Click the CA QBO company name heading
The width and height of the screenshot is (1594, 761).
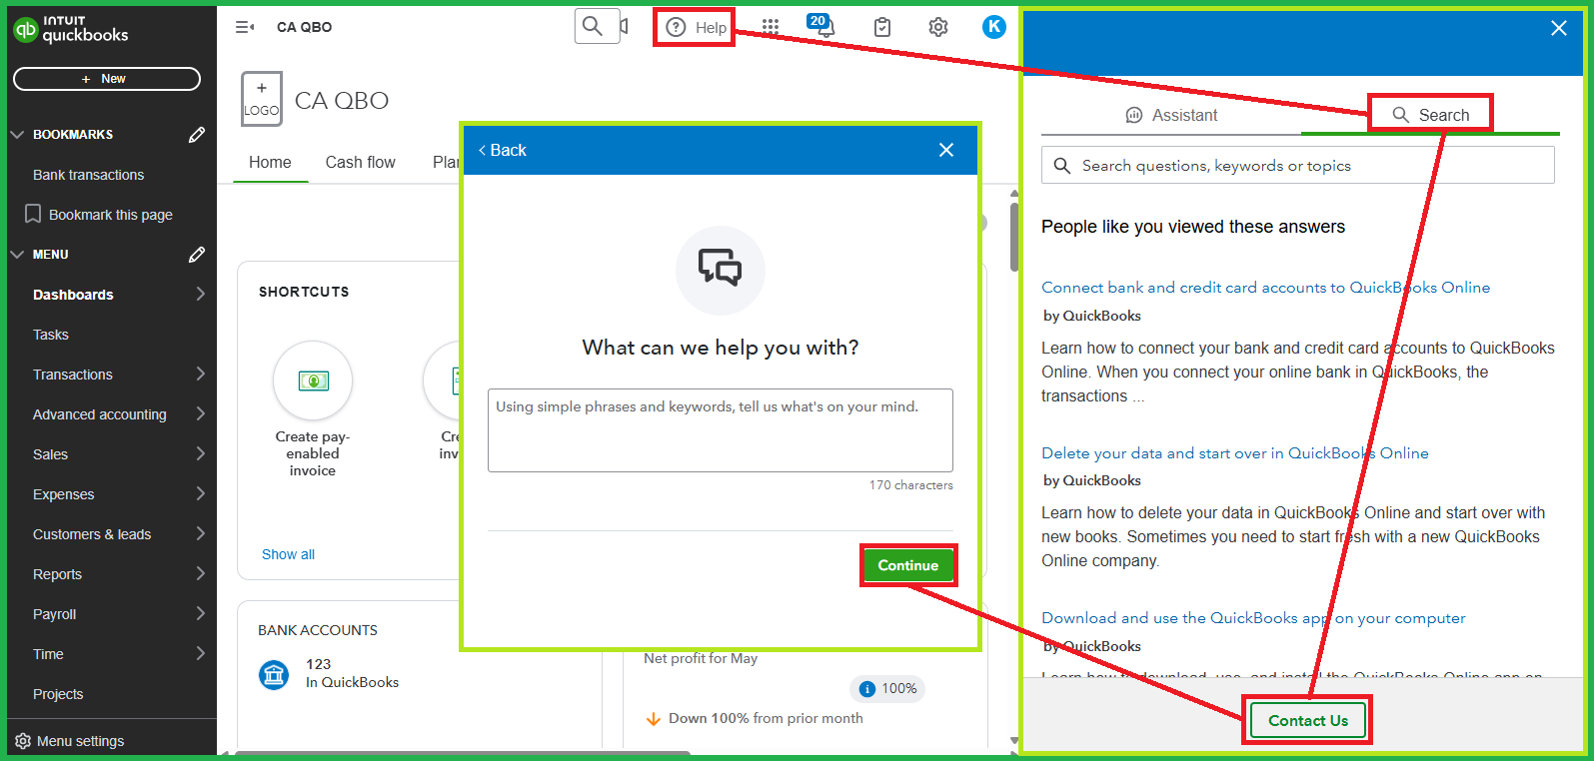pyautogui.click(x=342, y=100)
